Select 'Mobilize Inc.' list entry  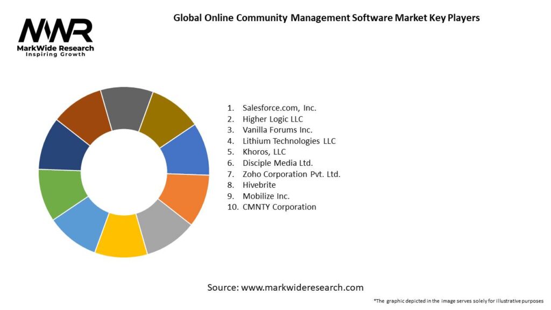pyautogui.click(x=266, y=196)
